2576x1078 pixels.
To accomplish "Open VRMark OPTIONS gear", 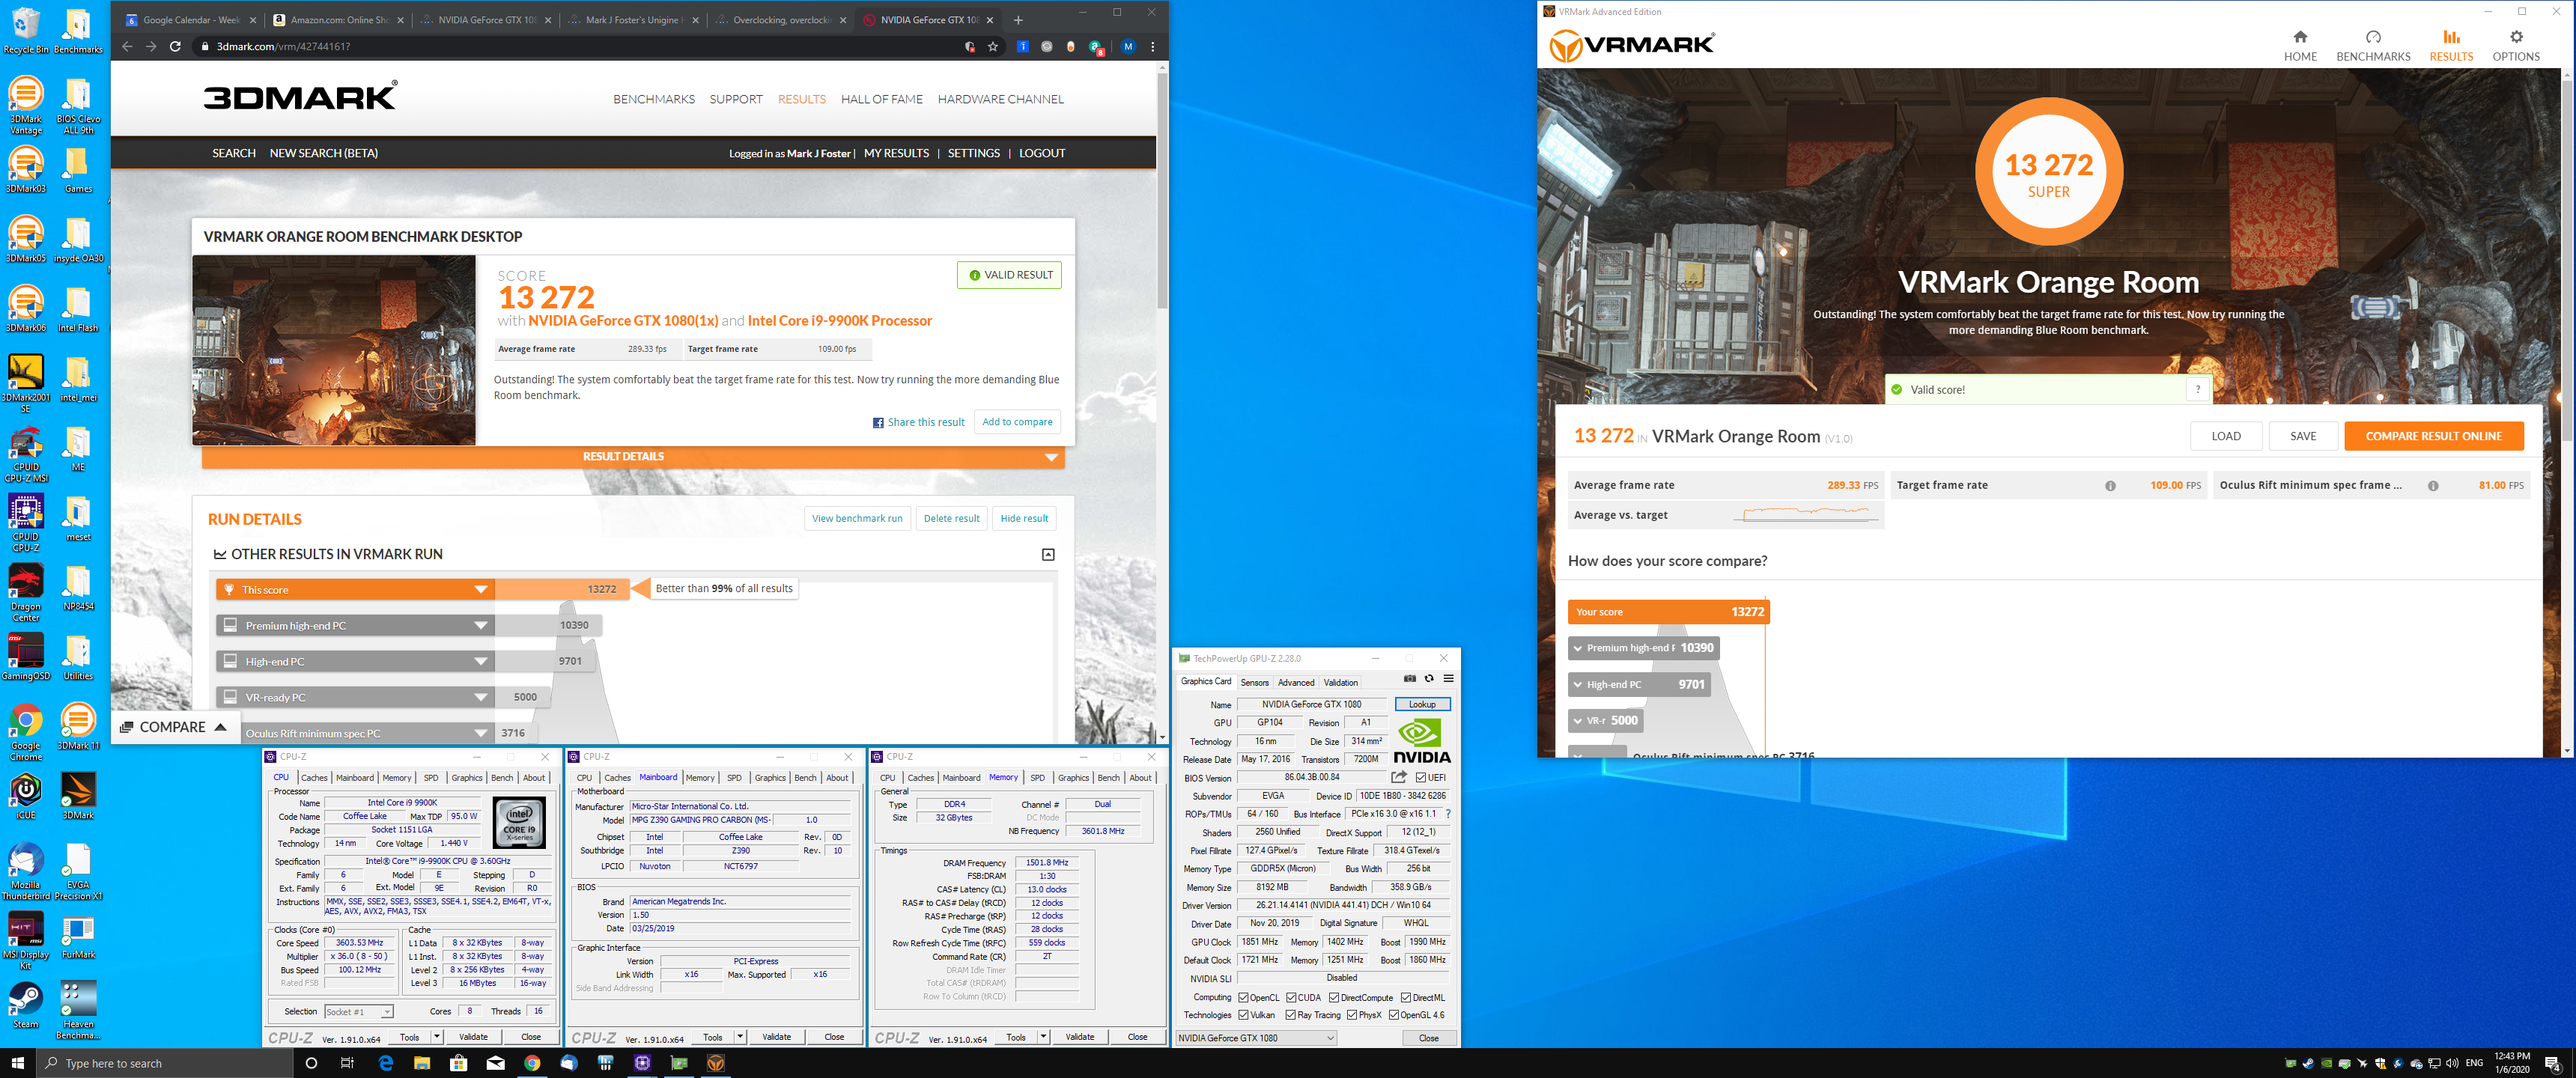I will click(2515, 46).
